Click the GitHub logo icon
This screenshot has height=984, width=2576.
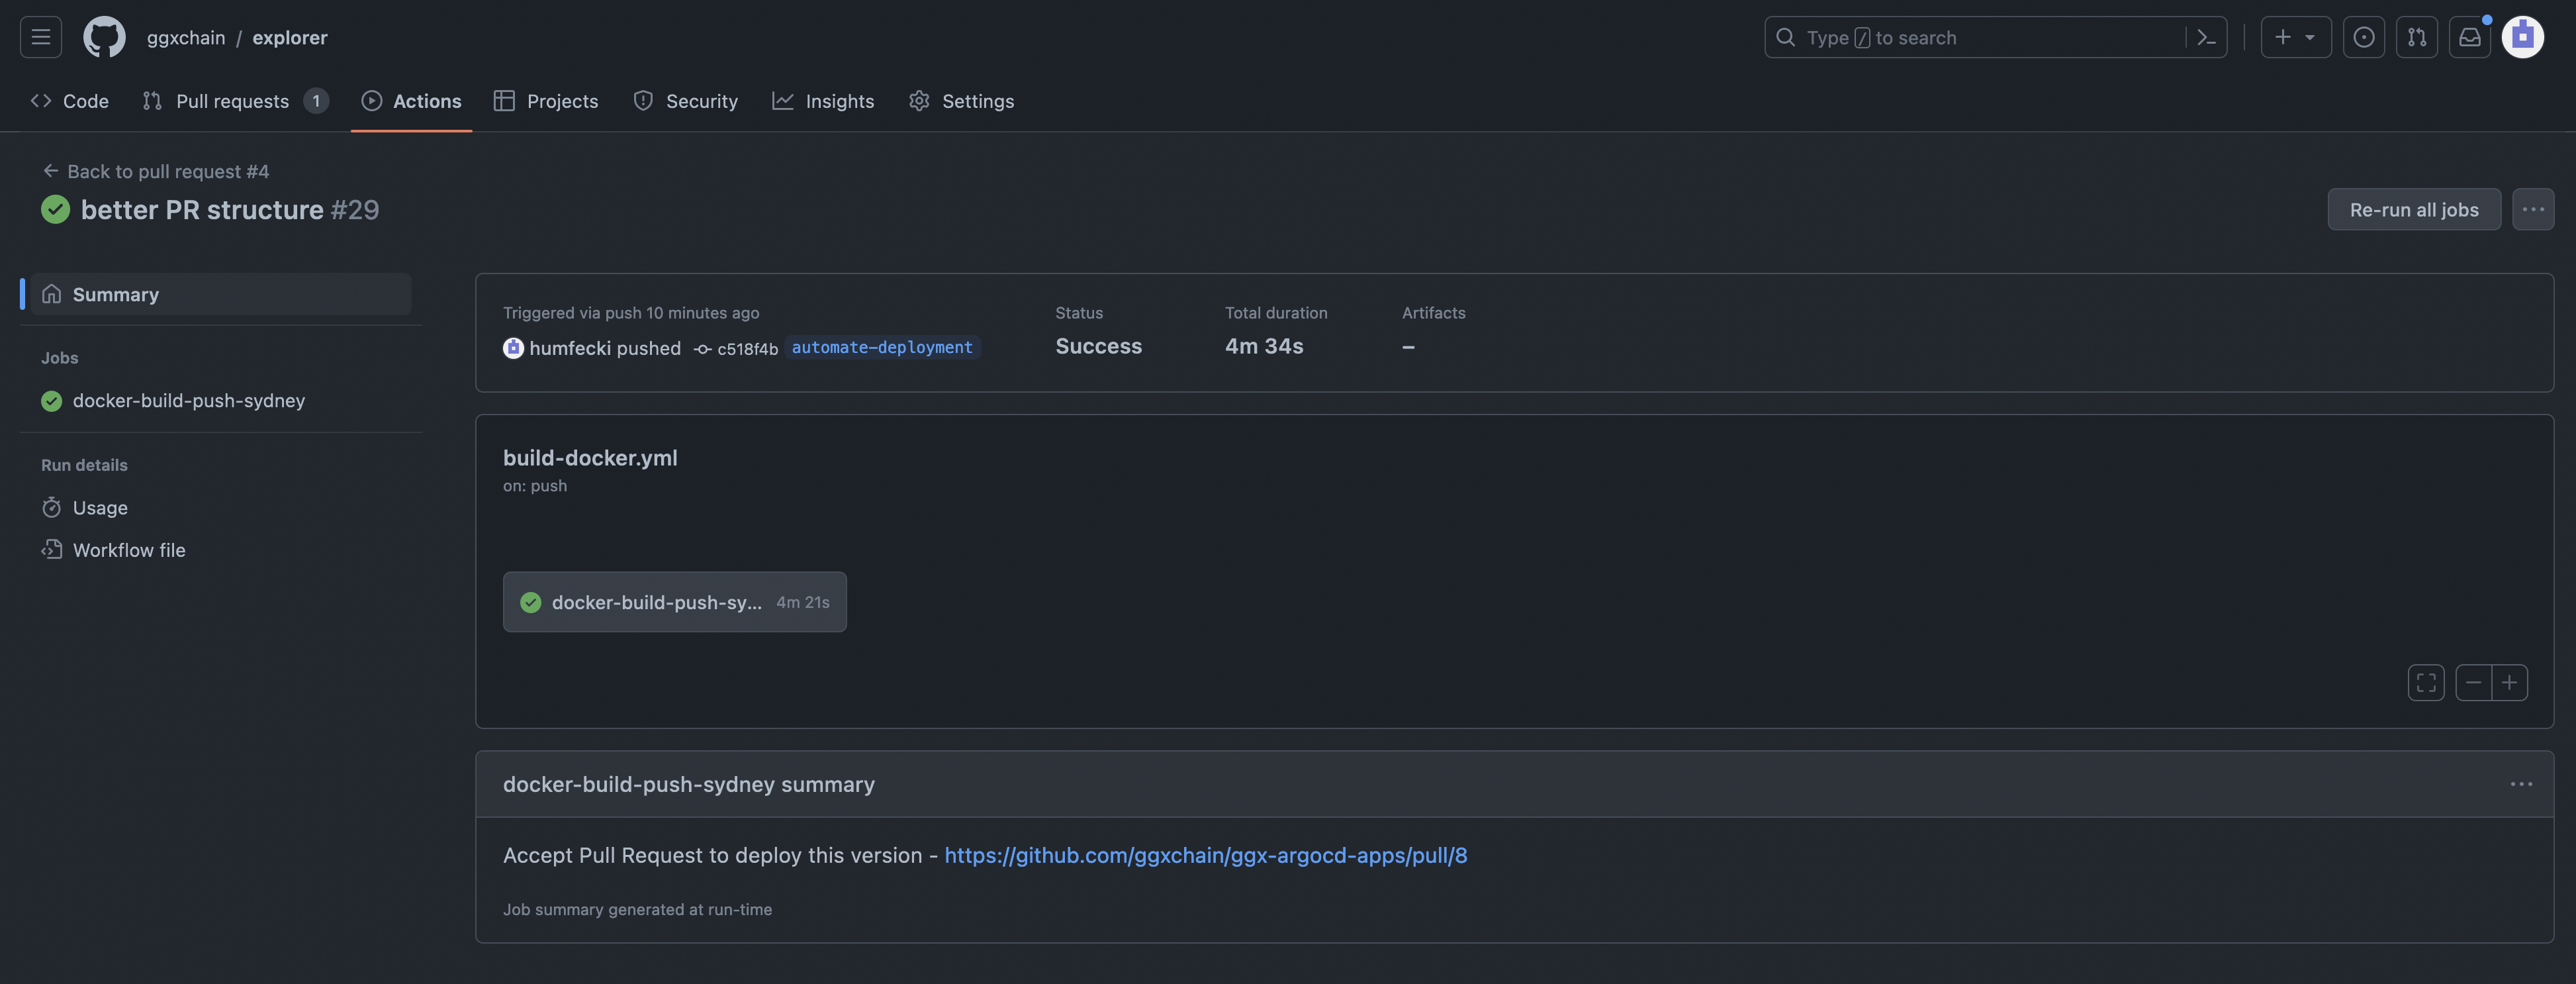[104, 37]
